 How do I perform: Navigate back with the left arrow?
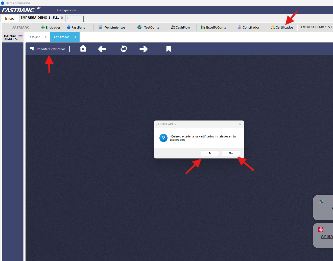tap(102, 49)
